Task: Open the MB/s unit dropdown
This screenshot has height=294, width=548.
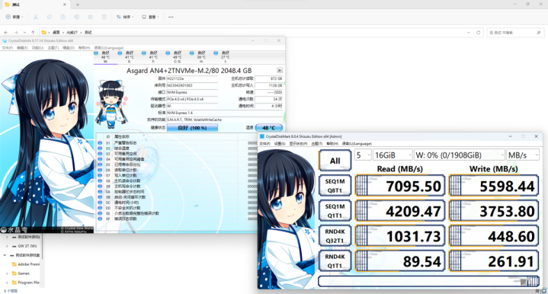Action: tap(523, 155)
